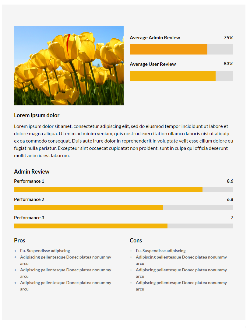Viewport: 250px width, 328px height.
Task: Click the Lorem ipsum description paragraph
Action: tap(124, 141)
